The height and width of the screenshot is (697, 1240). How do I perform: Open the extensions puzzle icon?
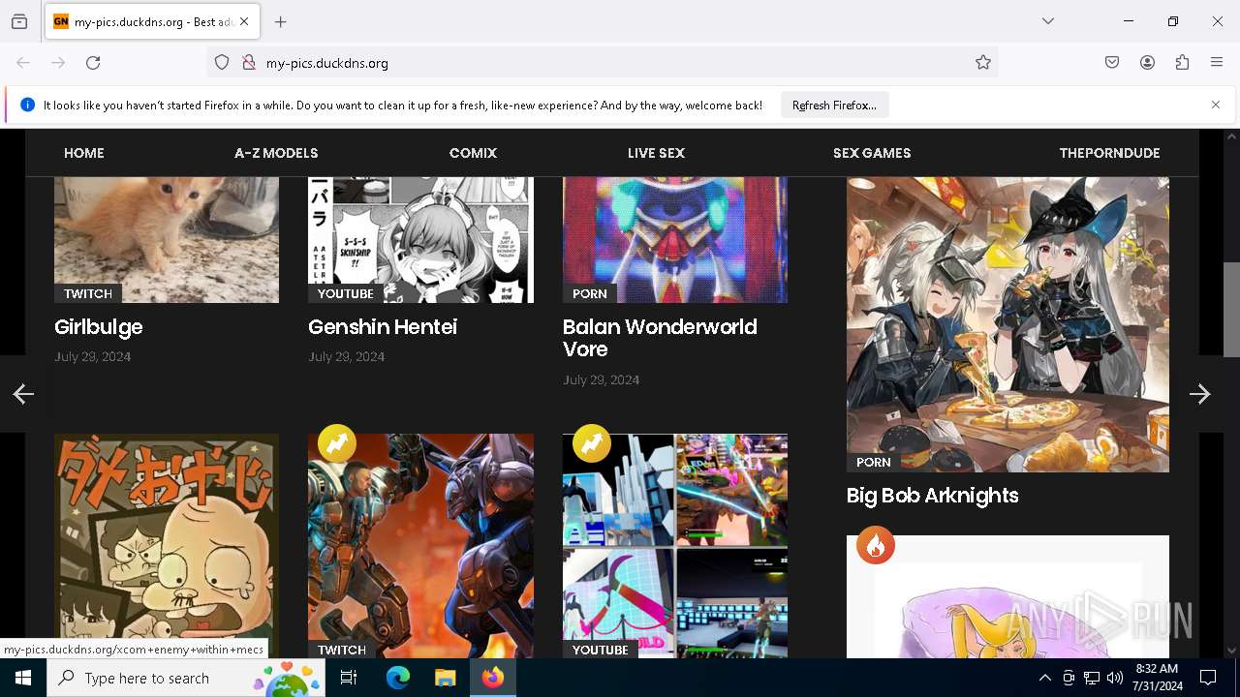[x=1182, y=63]
